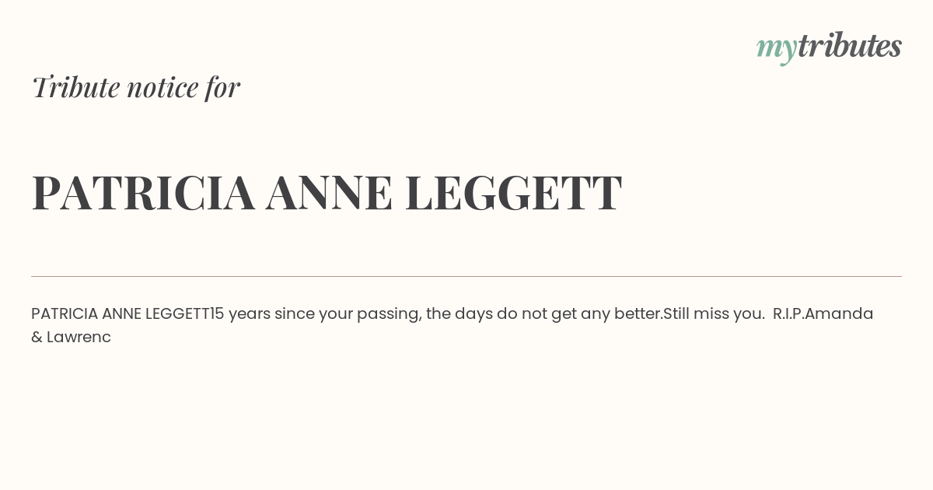Click the horizontal divider line
This screenshot has width=933, height=490.
pyautogui.click(x=466, y=276)
